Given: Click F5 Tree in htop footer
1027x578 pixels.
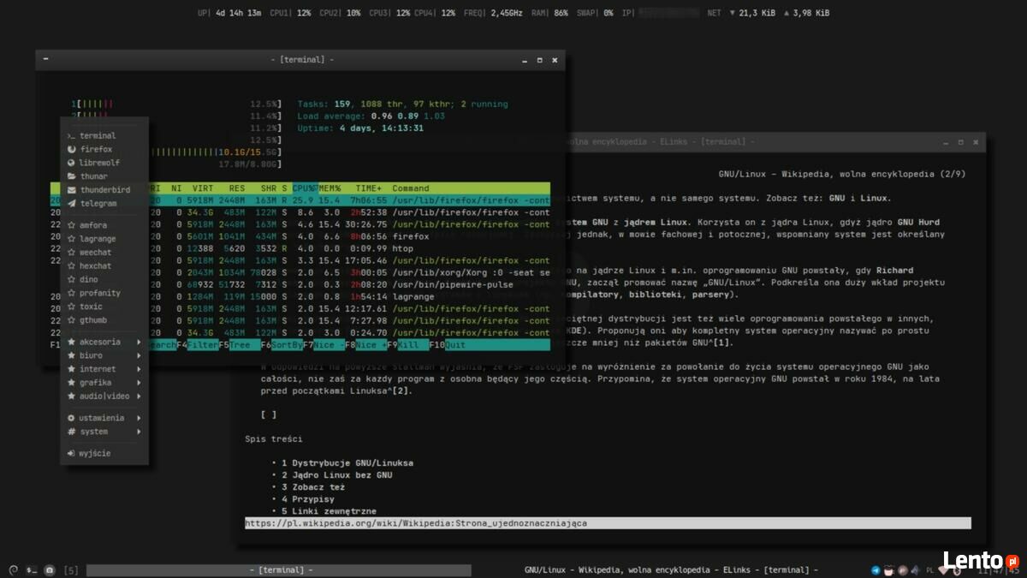Looking at the screenshot, I should point(239,344).
